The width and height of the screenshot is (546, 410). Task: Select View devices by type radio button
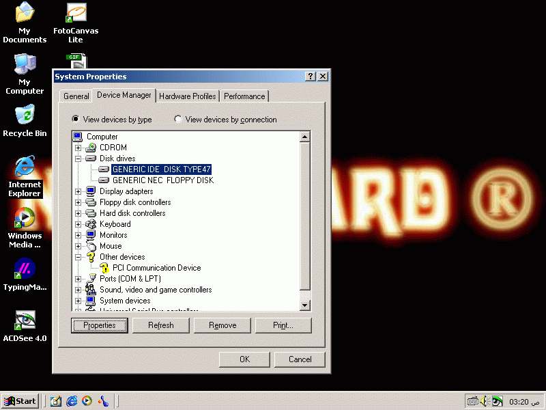pos(76,119)
